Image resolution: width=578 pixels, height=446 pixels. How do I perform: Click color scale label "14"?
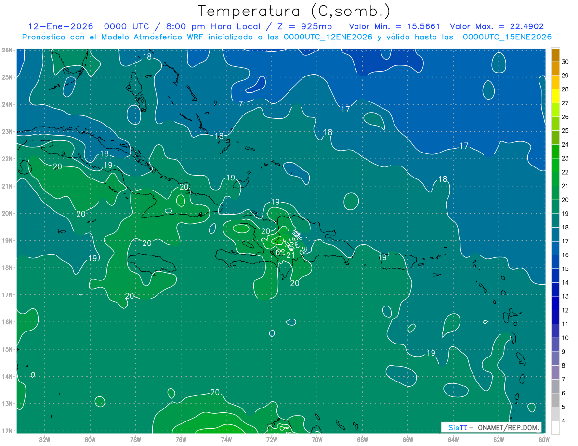tap(565, 282)
